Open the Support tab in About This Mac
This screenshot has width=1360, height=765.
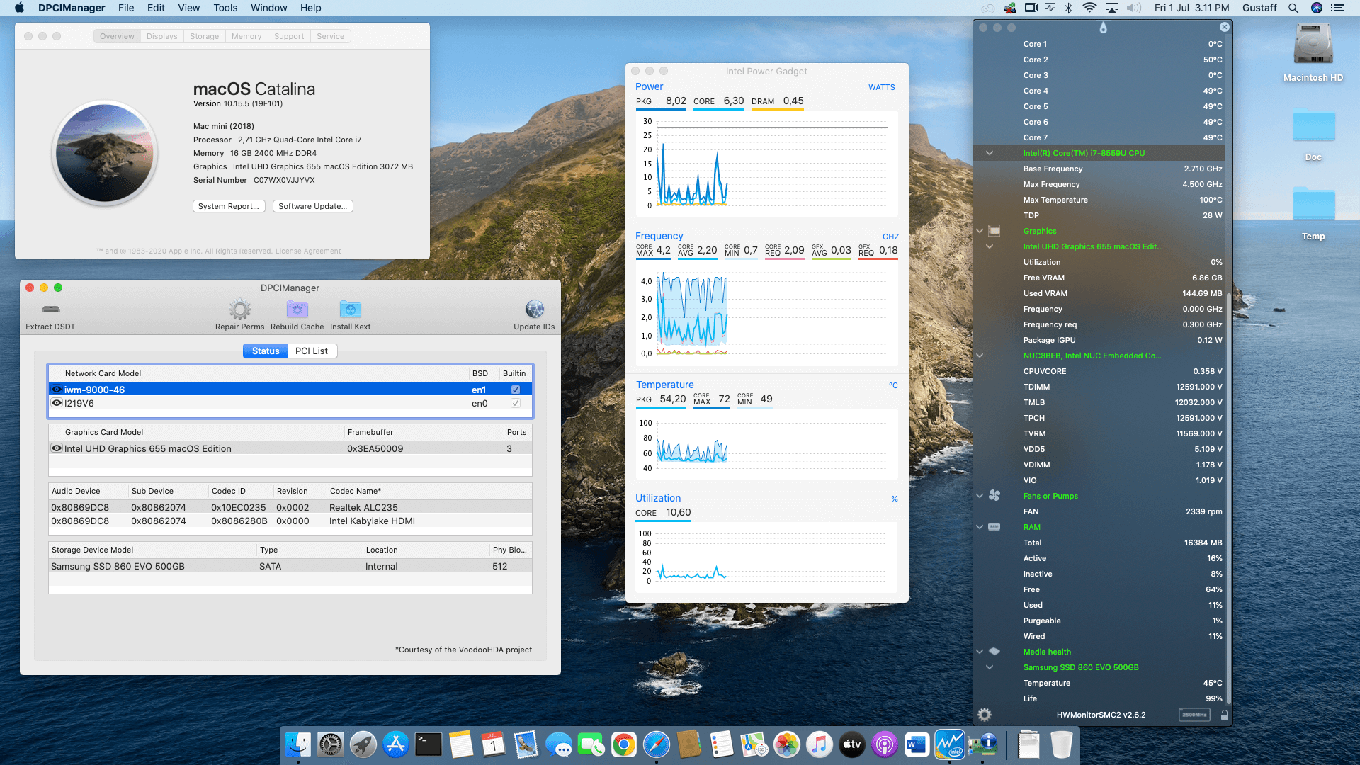[289, 36]
